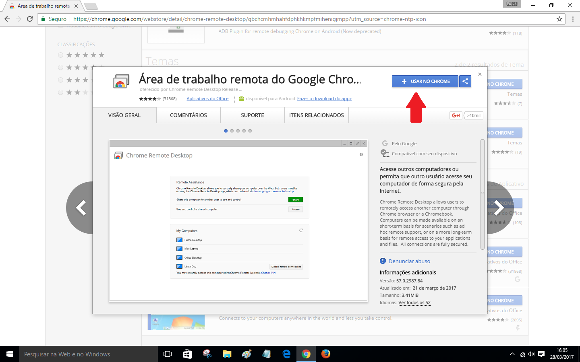Screen dimensions: 580x362
Task: Open a new browser tab
Action: pyautogui.click(x=91, y=6)
